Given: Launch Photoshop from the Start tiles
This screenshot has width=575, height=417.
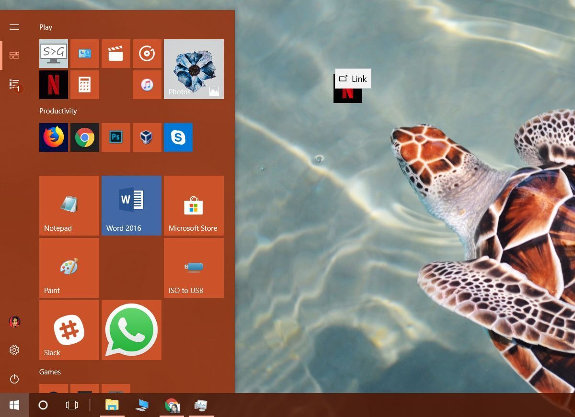Looking at the screenshot, I should coord(115,137).
